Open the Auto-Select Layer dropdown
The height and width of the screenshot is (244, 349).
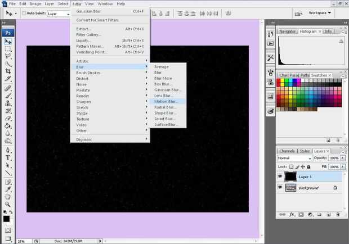59,14
